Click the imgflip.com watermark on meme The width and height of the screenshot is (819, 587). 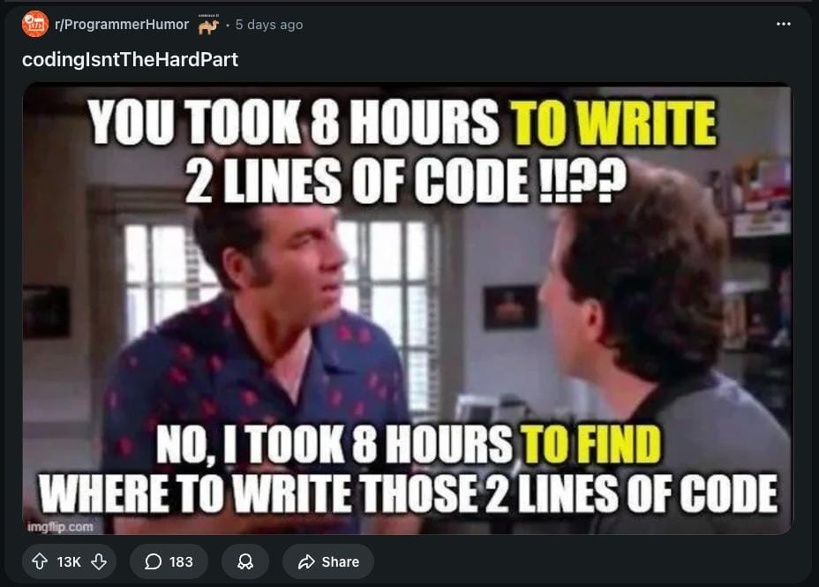(x=60, y=526)
